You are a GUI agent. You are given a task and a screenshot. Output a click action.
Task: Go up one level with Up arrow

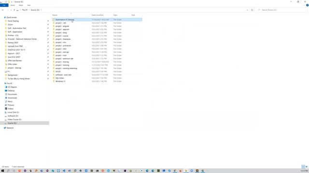14,10
